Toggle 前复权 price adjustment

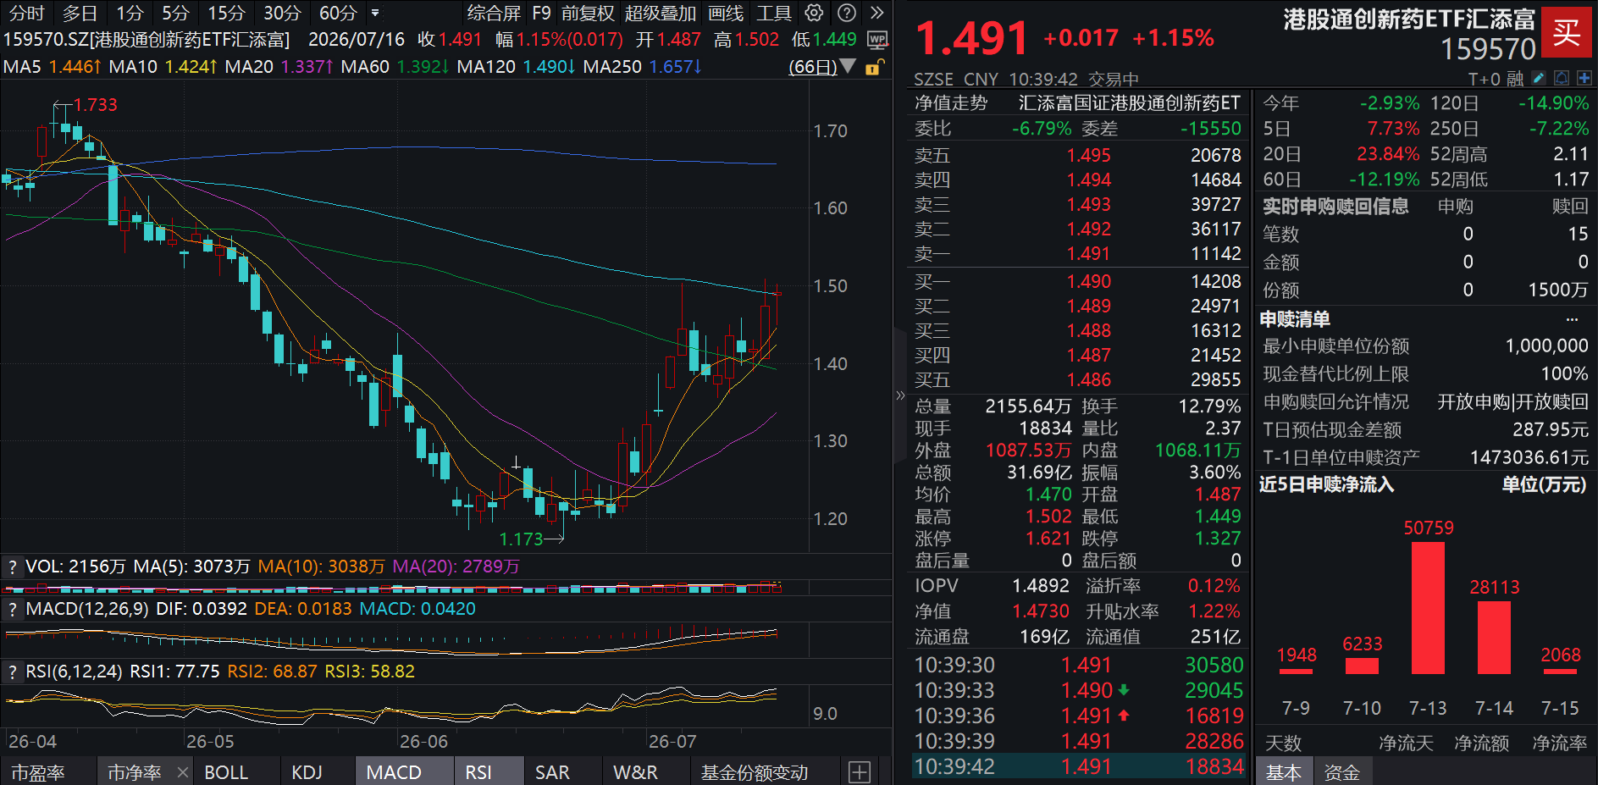point(588,14)
